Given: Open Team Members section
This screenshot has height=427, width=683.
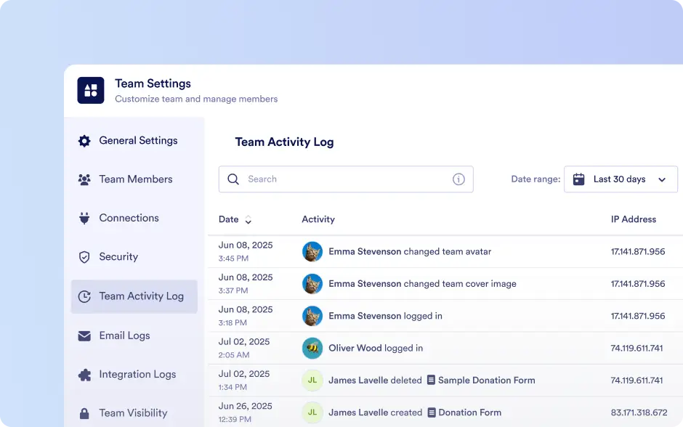Looking at the screenshot, I should click(134, 179).
